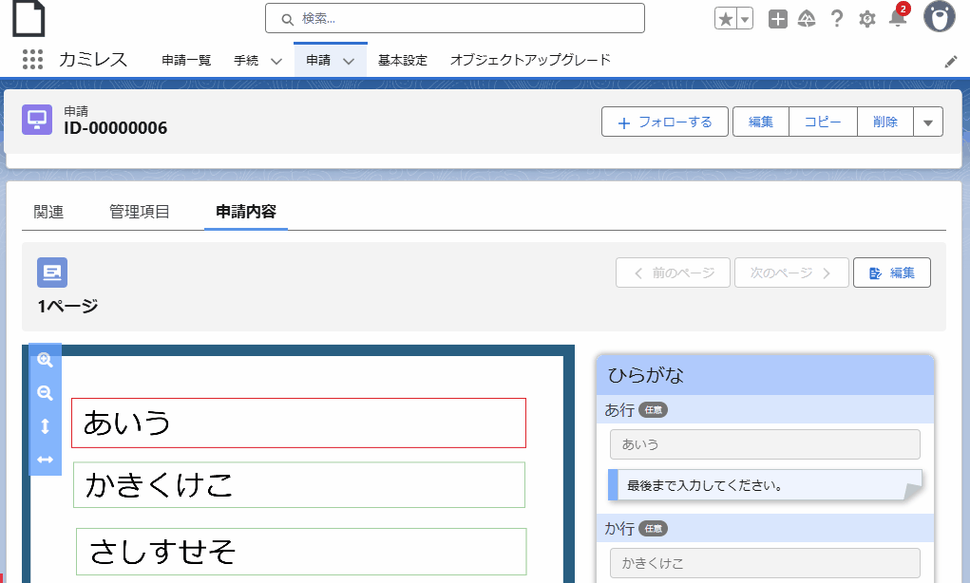The width and height of the screenshot is (970, 583).
Task: Open the Setup gear icon
Action: pyautogui.click(x=867, y=19)
